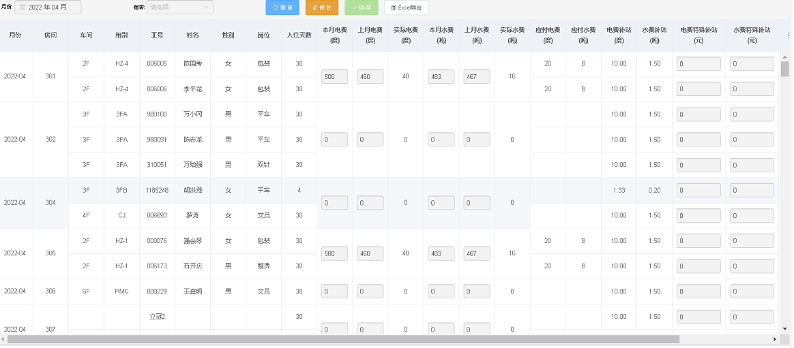Click 本月电费 input for room 301
Viewport: 794px width, 348px height.
click(x=334, y=76)
